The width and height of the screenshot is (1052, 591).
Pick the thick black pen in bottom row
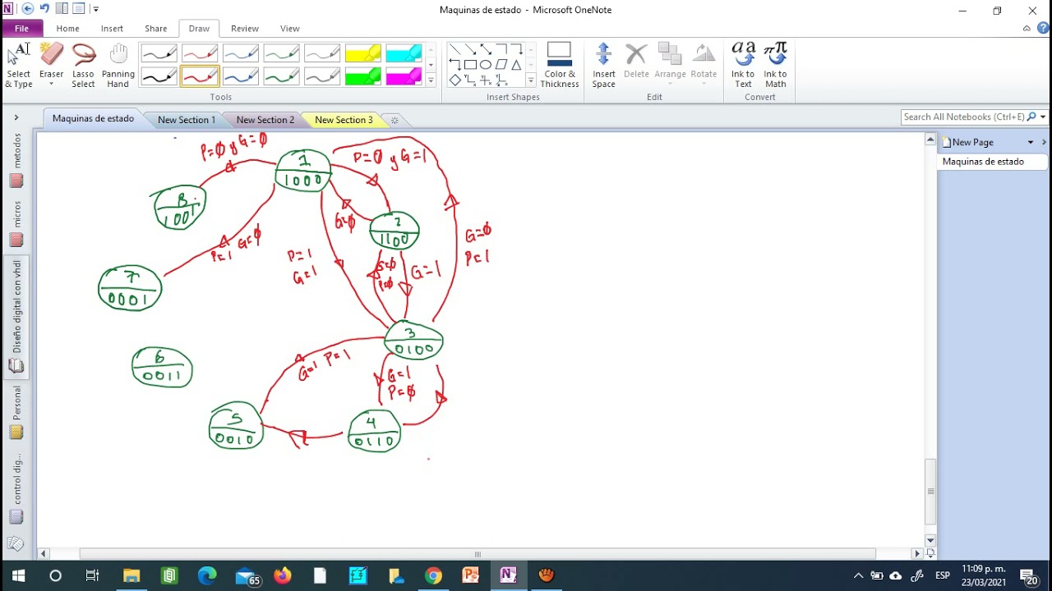tap(159, 76)
